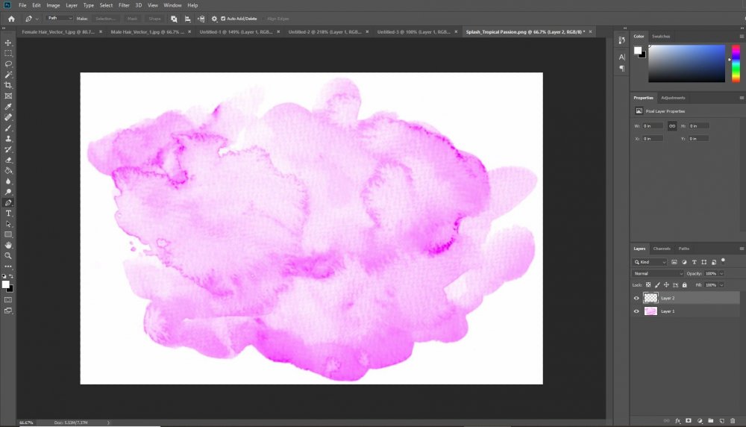Screen dimensions: 746x427
Task: Click the foreground color swatch in toolbar
Action: pyautogui.click(x=6, y=284)
